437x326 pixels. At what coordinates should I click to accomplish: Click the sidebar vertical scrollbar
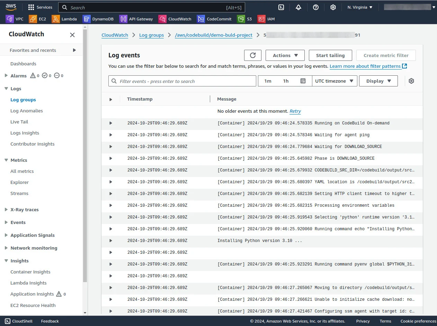coord(85,156)
